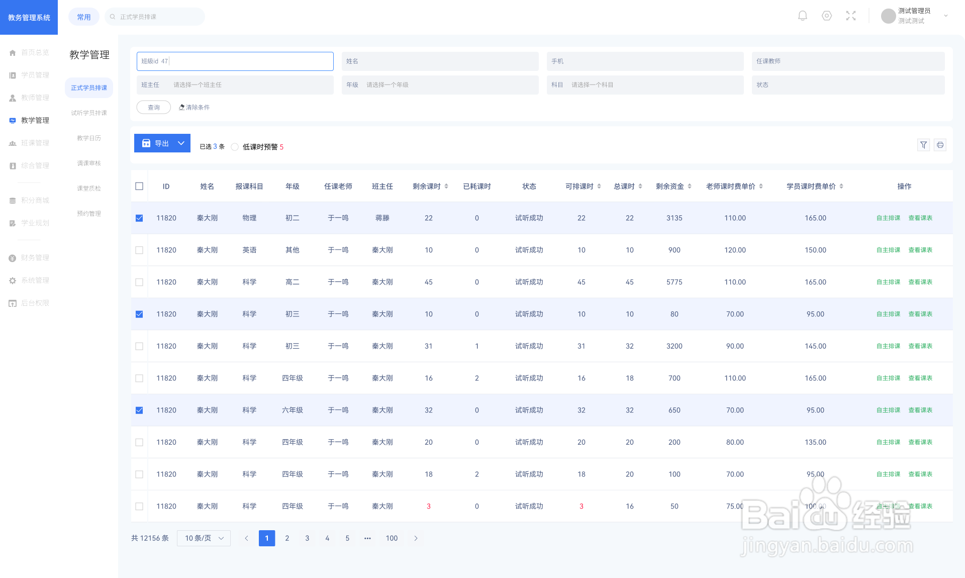Click the print icon above the table
The image size is (965, 578).
(x=940, y=145)
